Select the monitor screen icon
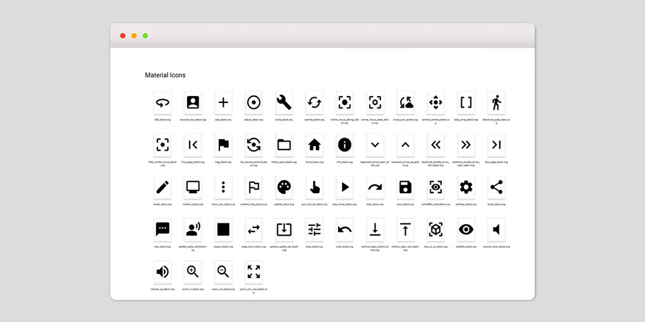Image resolution: width=645 pixels, height=322 pixels. tap(193, 187)
